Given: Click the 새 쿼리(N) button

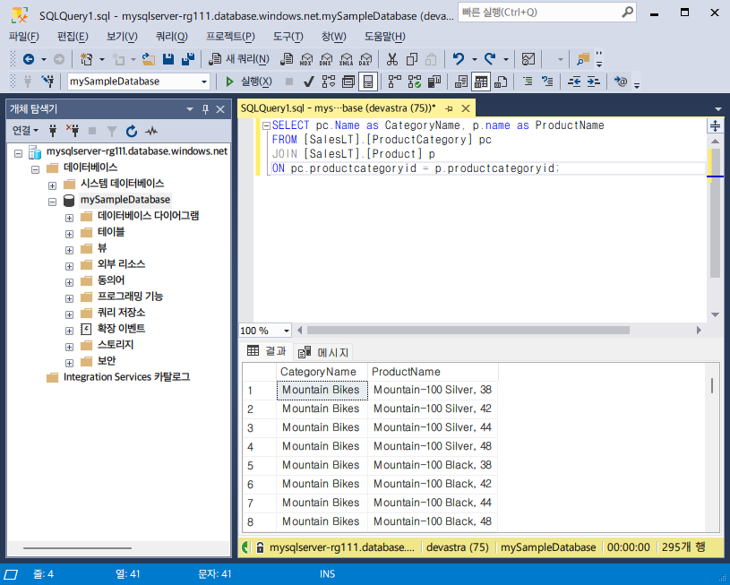Looking at the screenshot, I should click(x=239, y=59).
